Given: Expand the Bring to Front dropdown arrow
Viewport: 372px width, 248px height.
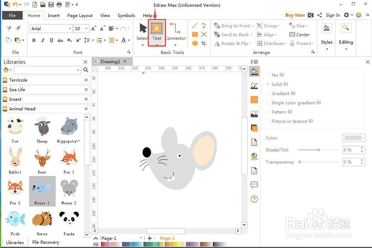Looking at the screenshot, I should click(253, 26).
